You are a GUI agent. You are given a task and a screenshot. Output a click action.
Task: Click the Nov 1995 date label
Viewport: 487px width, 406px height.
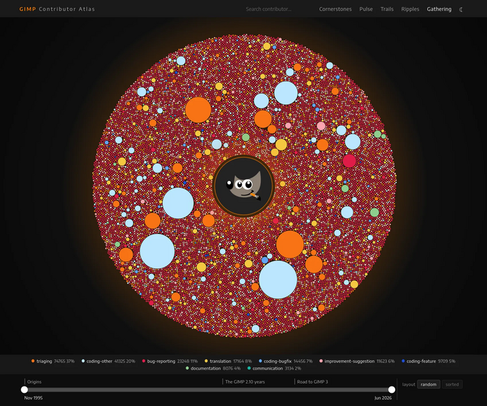[x=33, y=398]
